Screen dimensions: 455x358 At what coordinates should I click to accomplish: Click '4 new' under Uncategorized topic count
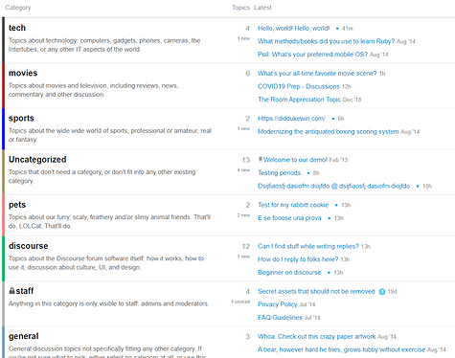pos(243,170)
